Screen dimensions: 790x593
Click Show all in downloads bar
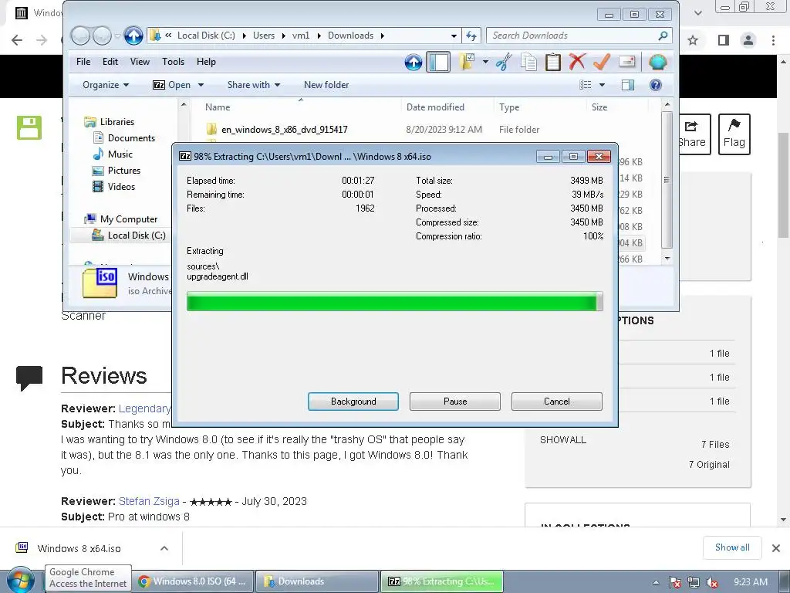pos(732,547)
